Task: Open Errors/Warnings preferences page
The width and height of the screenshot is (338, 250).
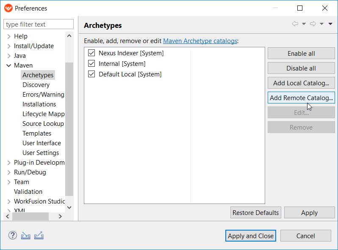Action: click(x=43, y=94)
